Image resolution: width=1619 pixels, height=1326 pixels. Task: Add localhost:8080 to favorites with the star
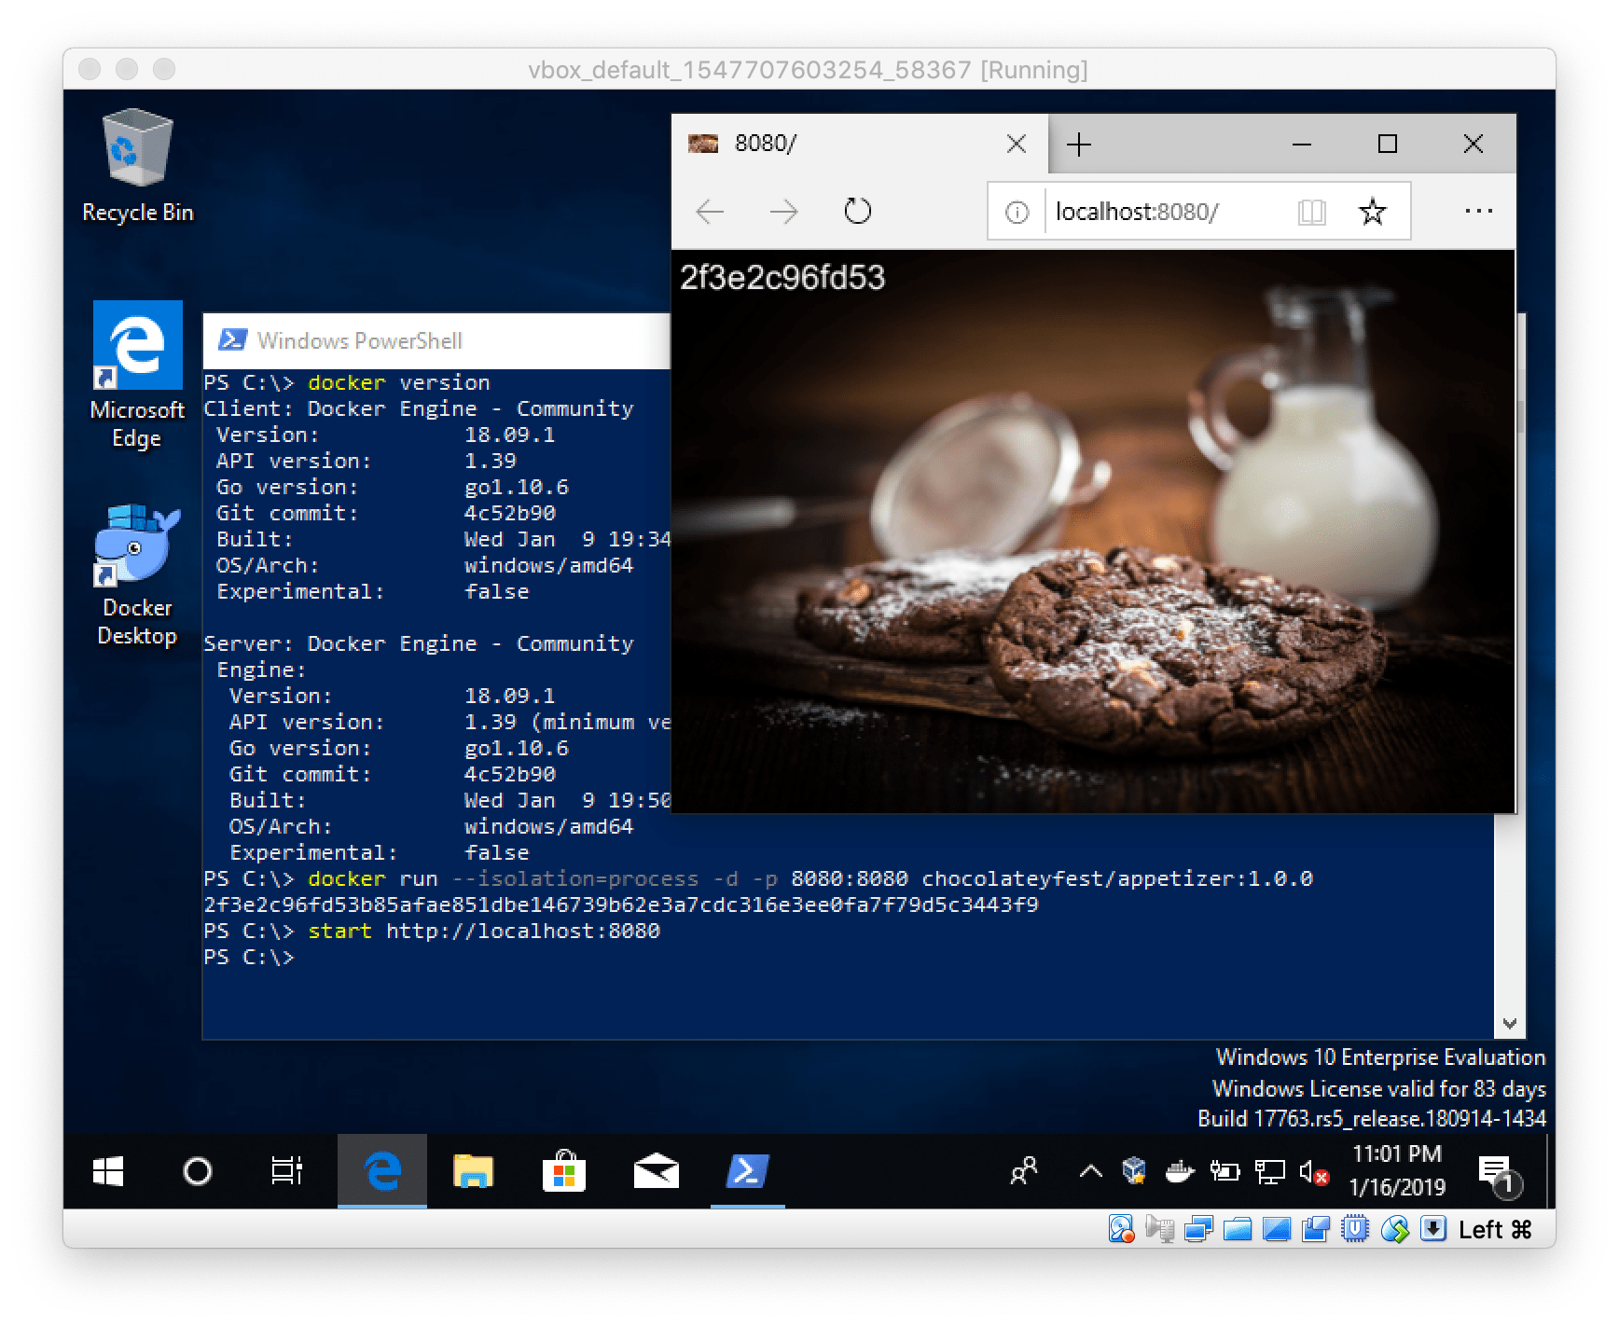coord(1371,211)
